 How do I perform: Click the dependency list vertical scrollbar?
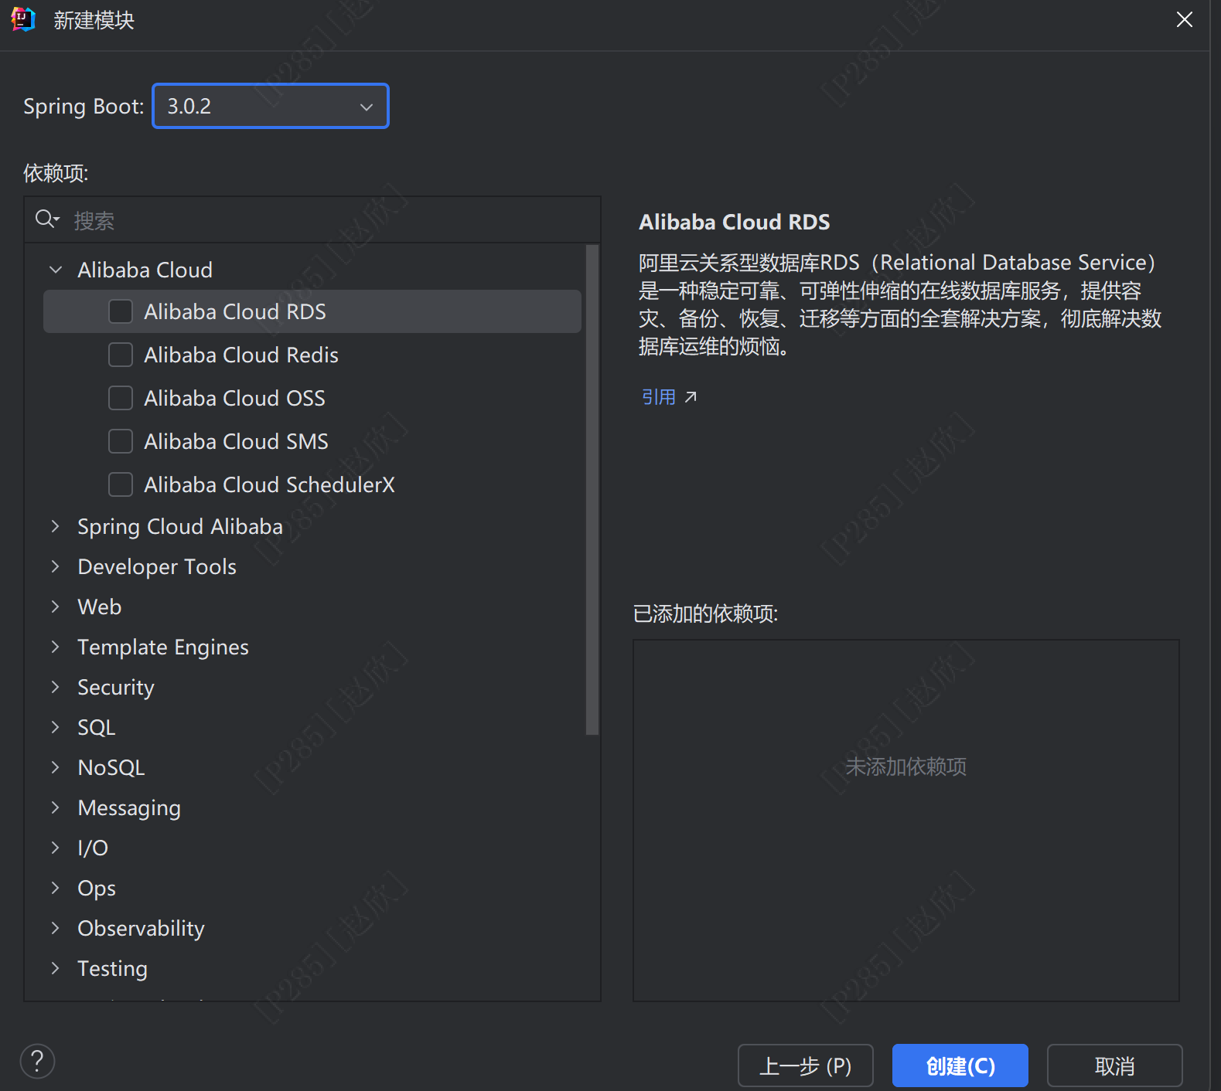[592, 490]
